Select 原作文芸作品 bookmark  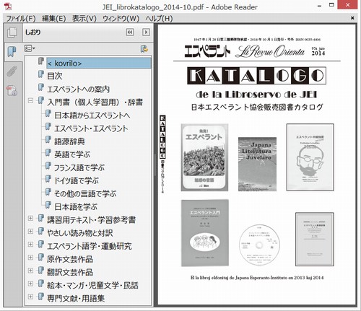click(70, 259)
